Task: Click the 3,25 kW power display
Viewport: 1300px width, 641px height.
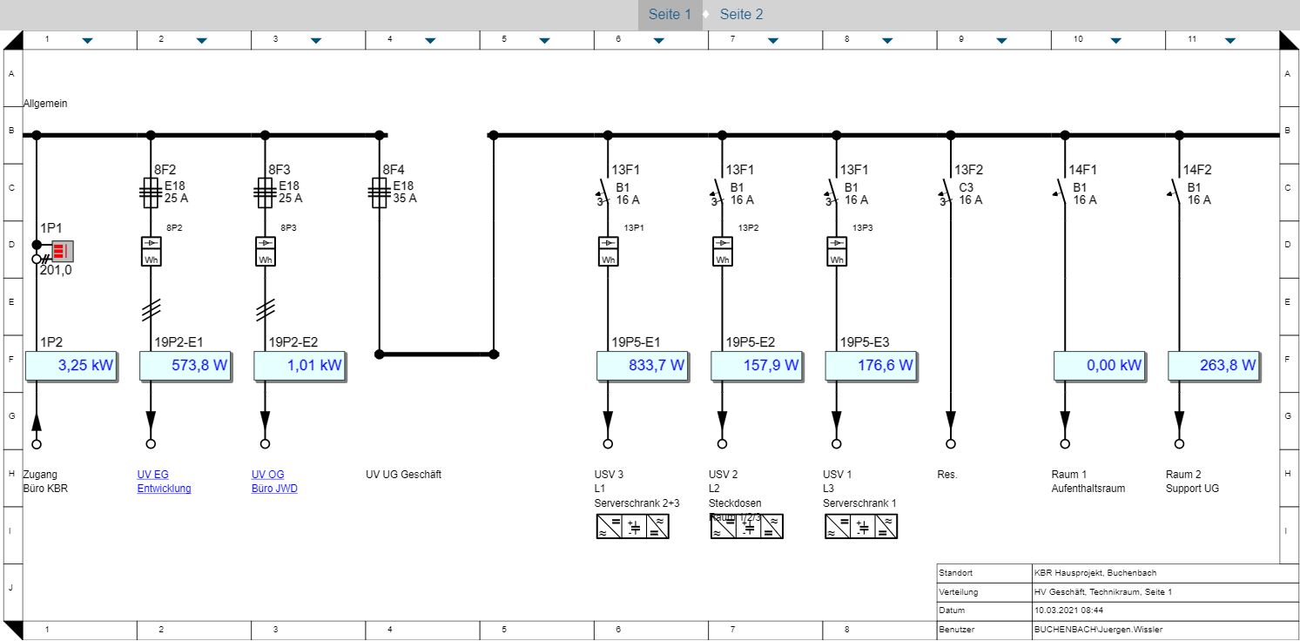Action: click(71, 366)
